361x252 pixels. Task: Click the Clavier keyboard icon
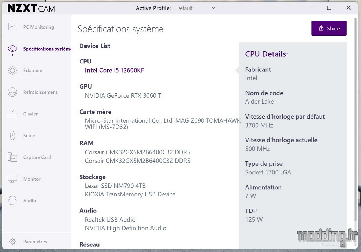[x=12, y=114]
